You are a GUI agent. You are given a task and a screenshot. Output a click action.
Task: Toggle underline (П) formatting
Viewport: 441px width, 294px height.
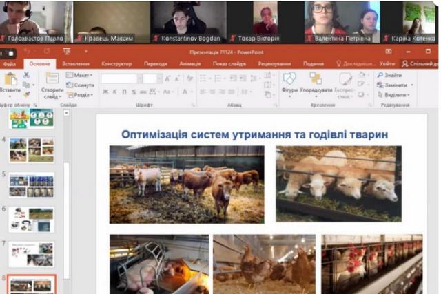point(124,92)
